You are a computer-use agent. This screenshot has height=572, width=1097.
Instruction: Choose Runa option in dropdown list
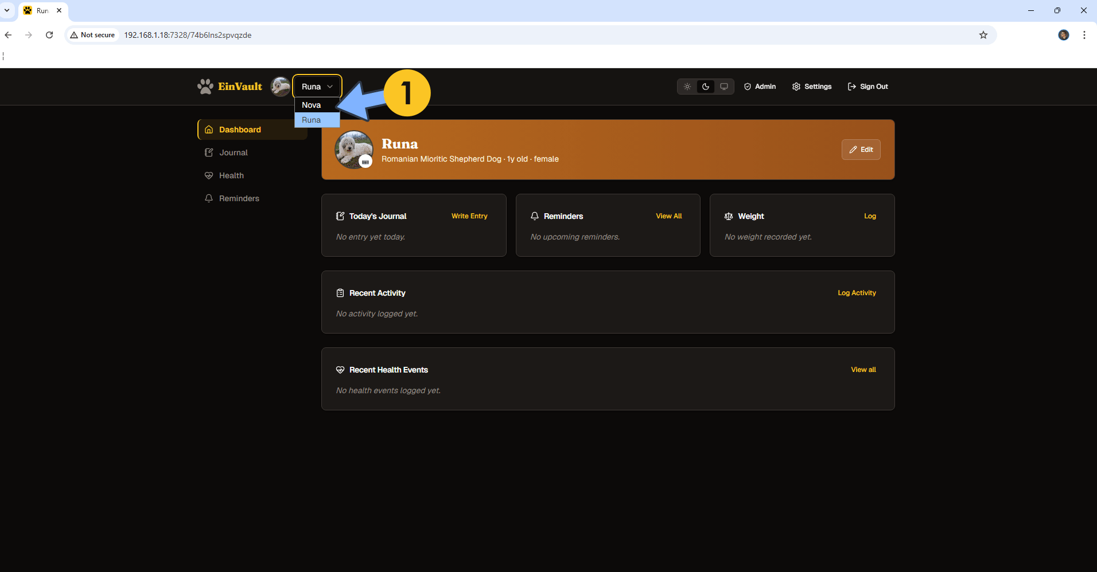click(312, 120)
